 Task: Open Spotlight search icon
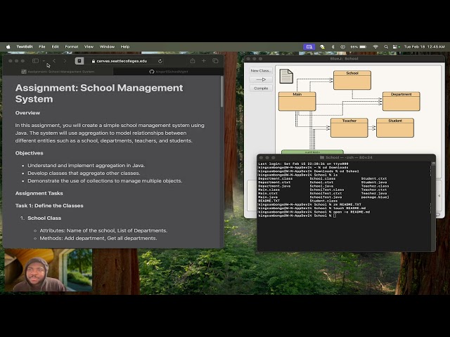coord(386,47)
